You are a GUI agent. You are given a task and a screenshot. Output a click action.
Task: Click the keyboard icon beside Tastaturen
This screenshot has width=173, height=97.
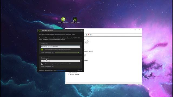coord(70,73)
